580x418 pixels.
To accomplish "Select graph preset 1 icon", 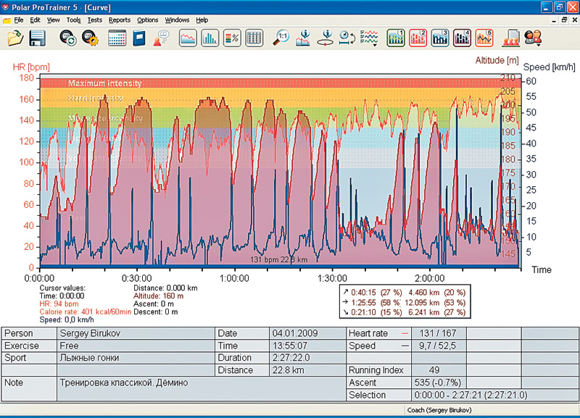I will (x=396, y=38).
